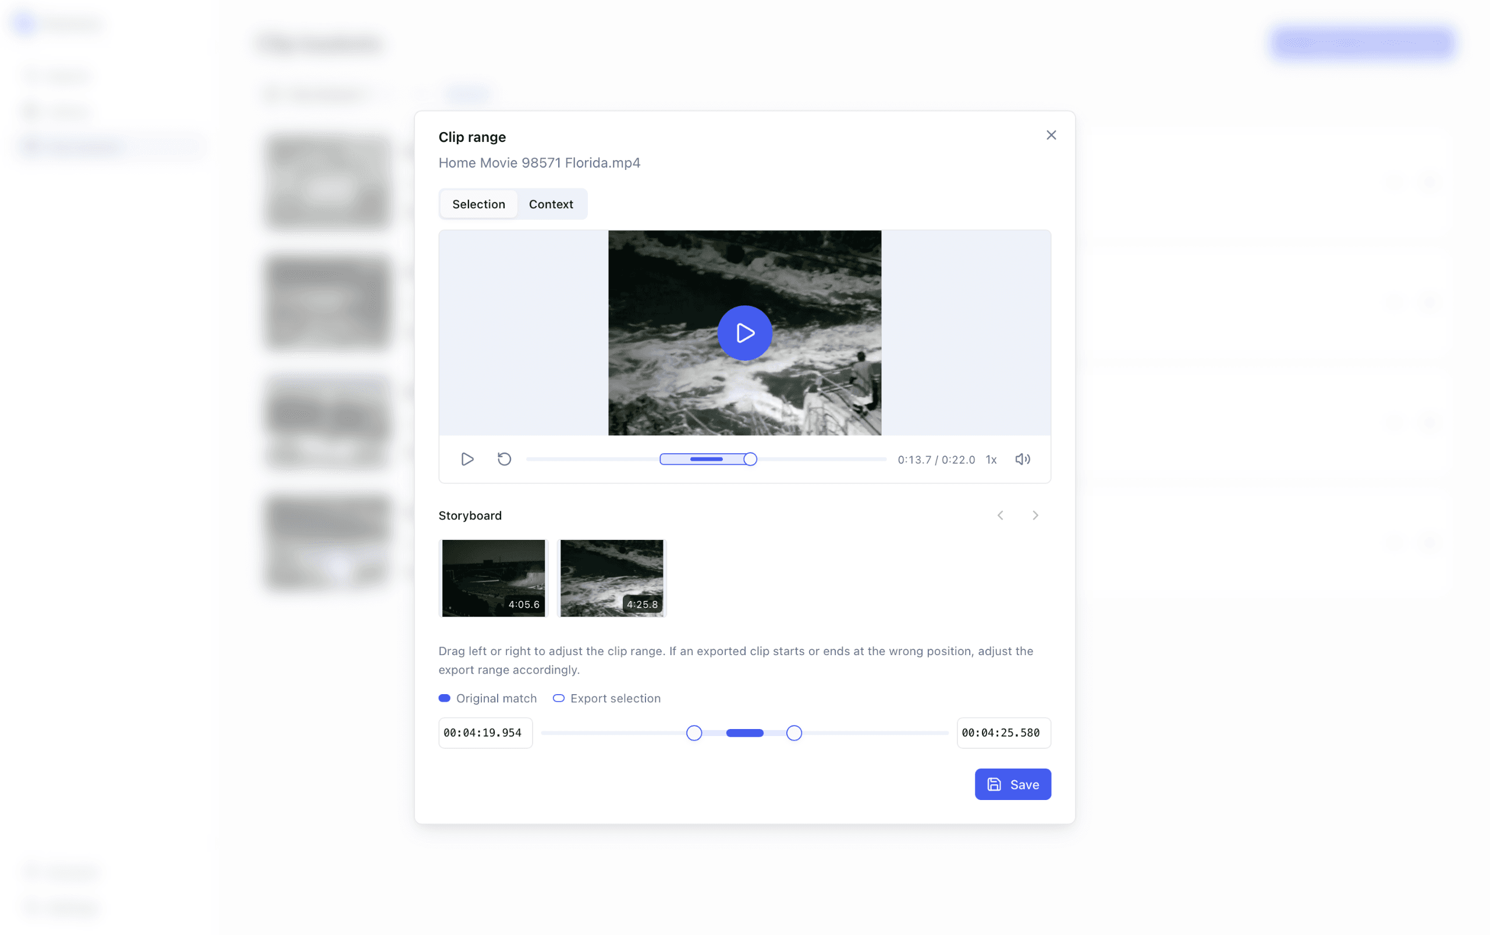Change the 1x playback speed
Screen dimensions: 1490x935
991,460
